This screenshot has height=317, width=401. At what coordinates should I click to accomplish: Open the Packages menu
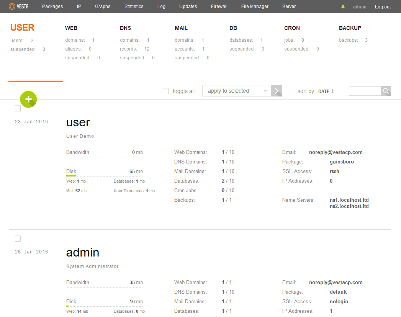click(52, 7)
